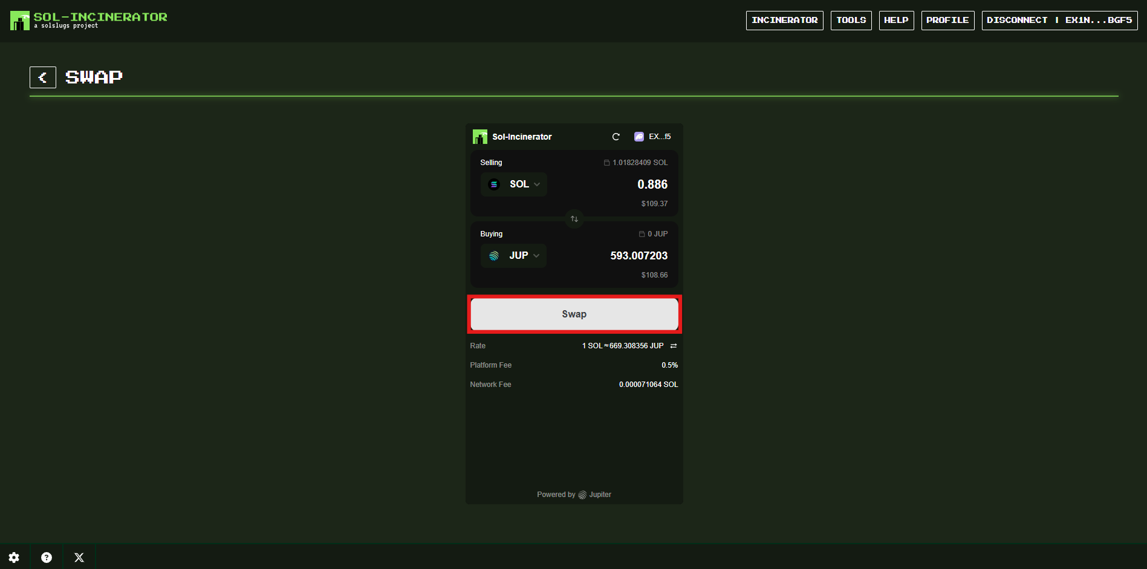Click the wallet icon labeled EX...f5
The image size is (1147, 569).
[x=652, y=137]
